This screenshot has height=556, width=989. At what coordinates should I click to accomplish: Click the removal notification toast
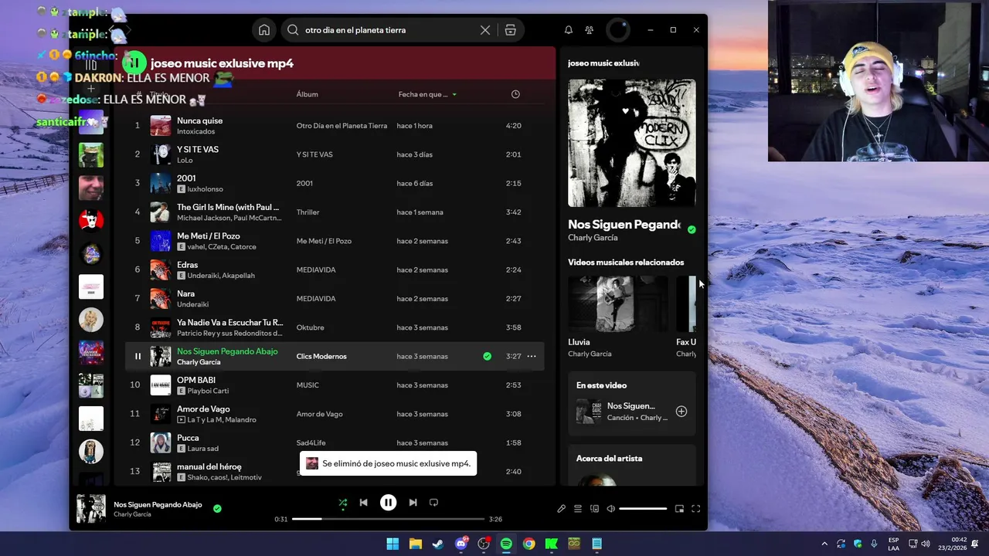point(388,463)
